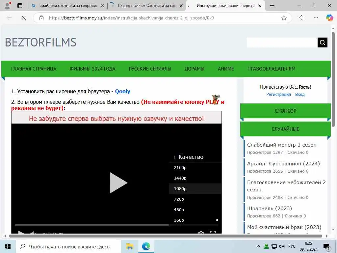Select 1440p quality
The image size is (337, 253).
click(x=195, y=178)
